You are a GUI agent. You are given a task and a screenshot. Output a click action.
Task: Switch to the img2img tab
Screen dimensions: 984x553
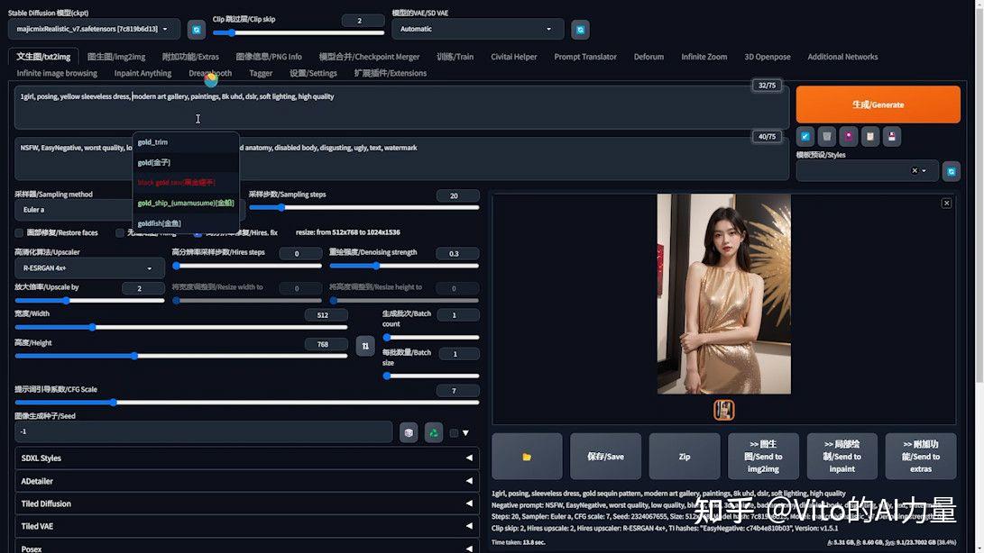(x=116, y=57)
